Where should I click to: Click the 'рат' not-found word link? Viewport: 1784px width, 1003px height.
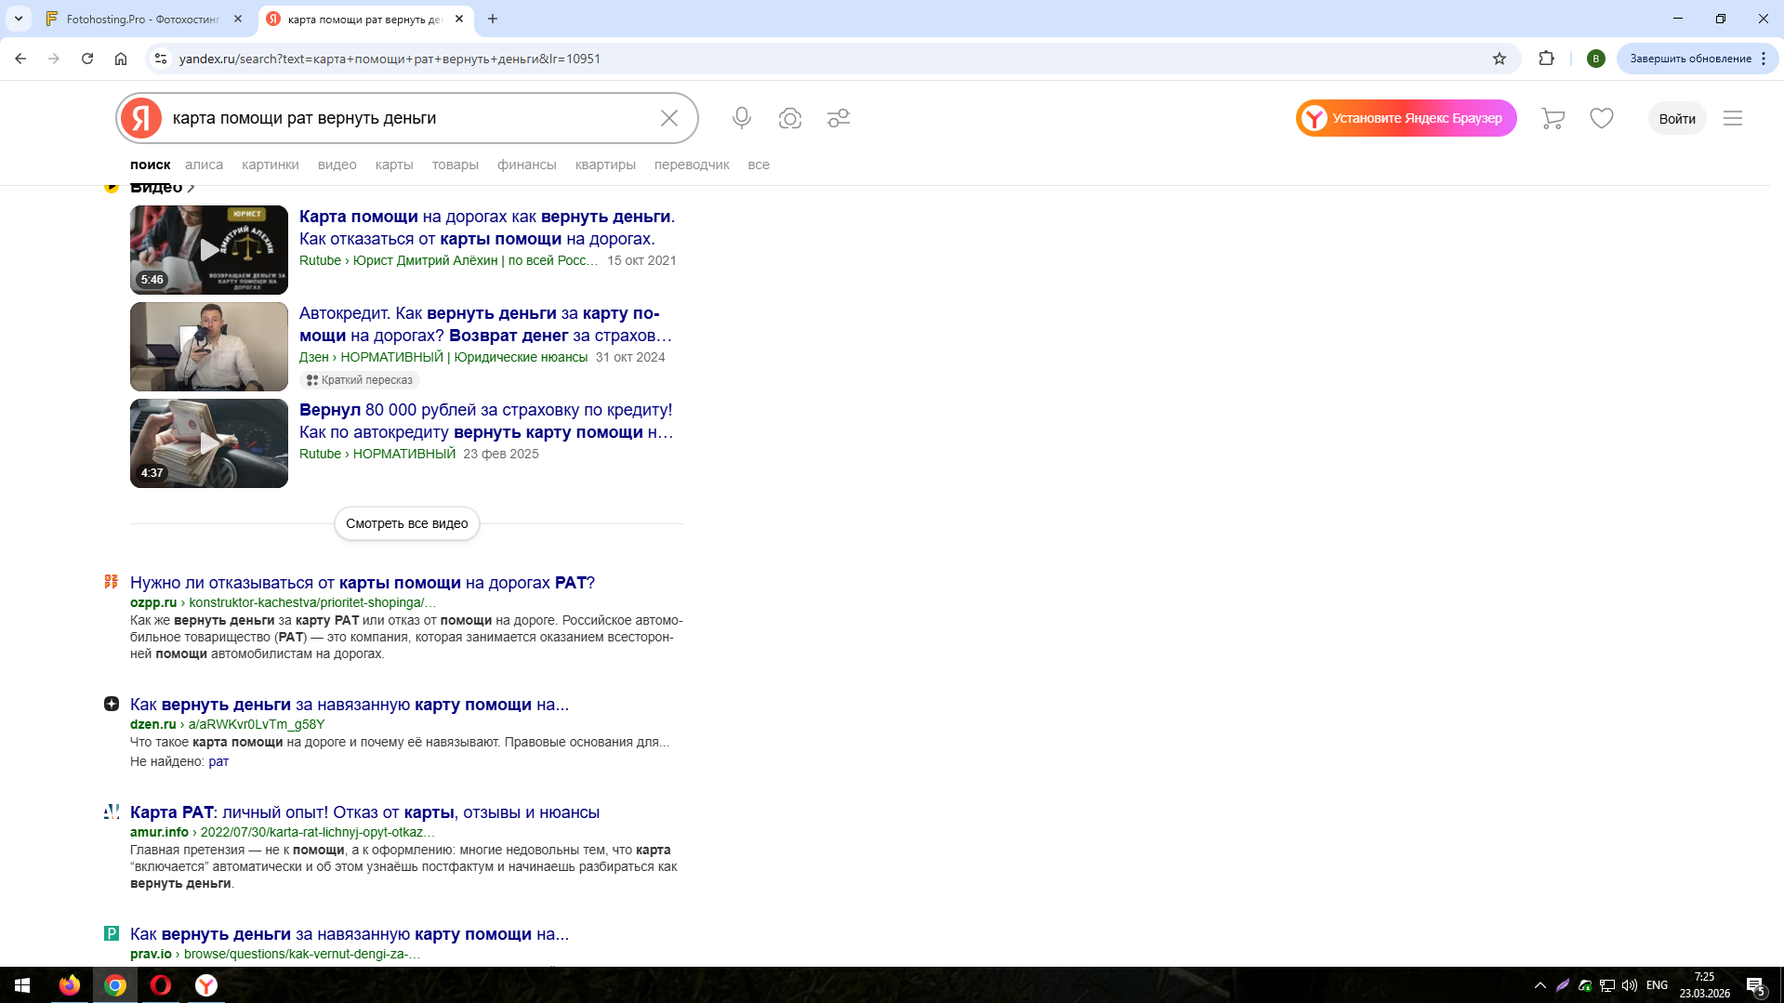[x=218, y=761]
